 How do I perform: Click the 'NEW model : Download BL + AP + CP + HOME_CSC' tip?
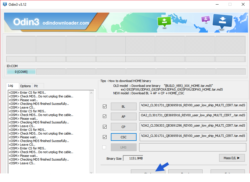click(x=149, y=93)
